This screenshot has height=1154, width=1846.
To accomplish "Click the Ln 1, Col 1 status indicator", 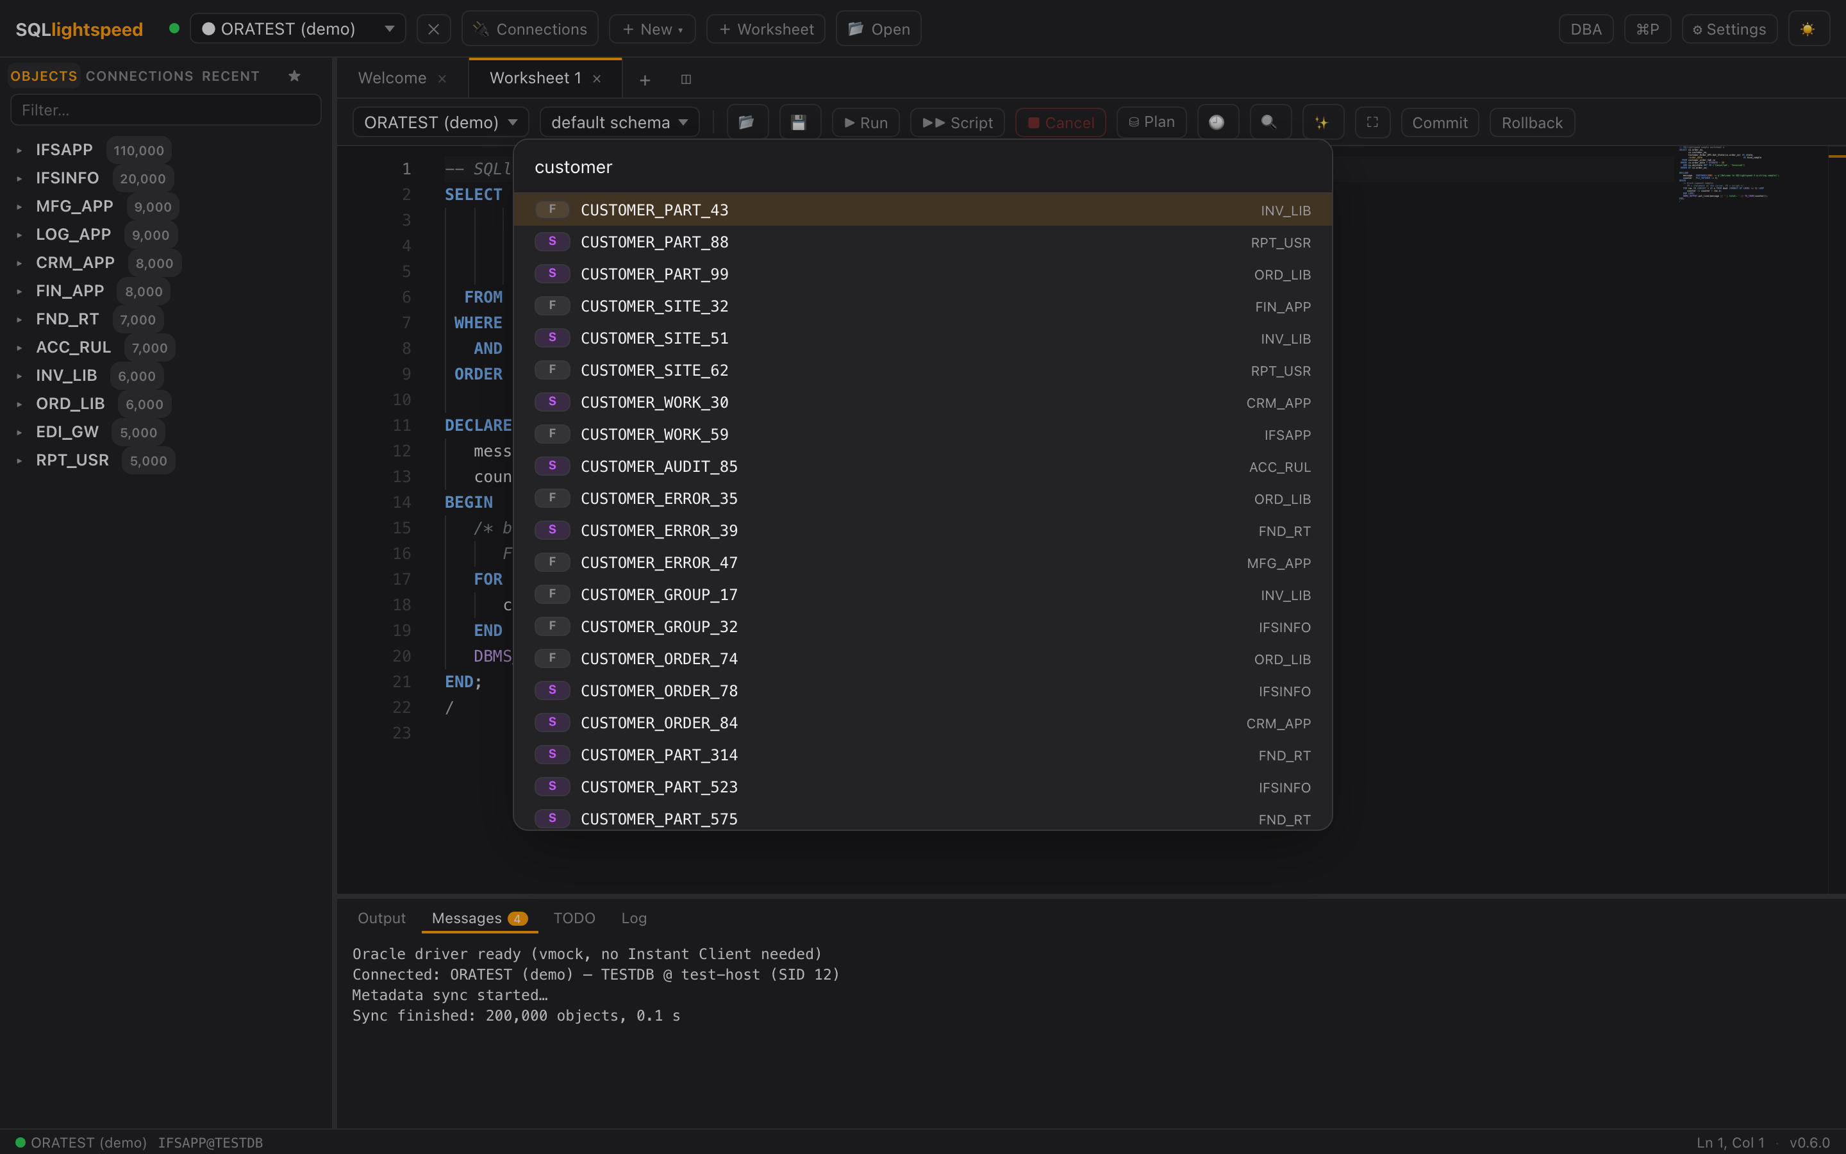I will (1730, 1142).
